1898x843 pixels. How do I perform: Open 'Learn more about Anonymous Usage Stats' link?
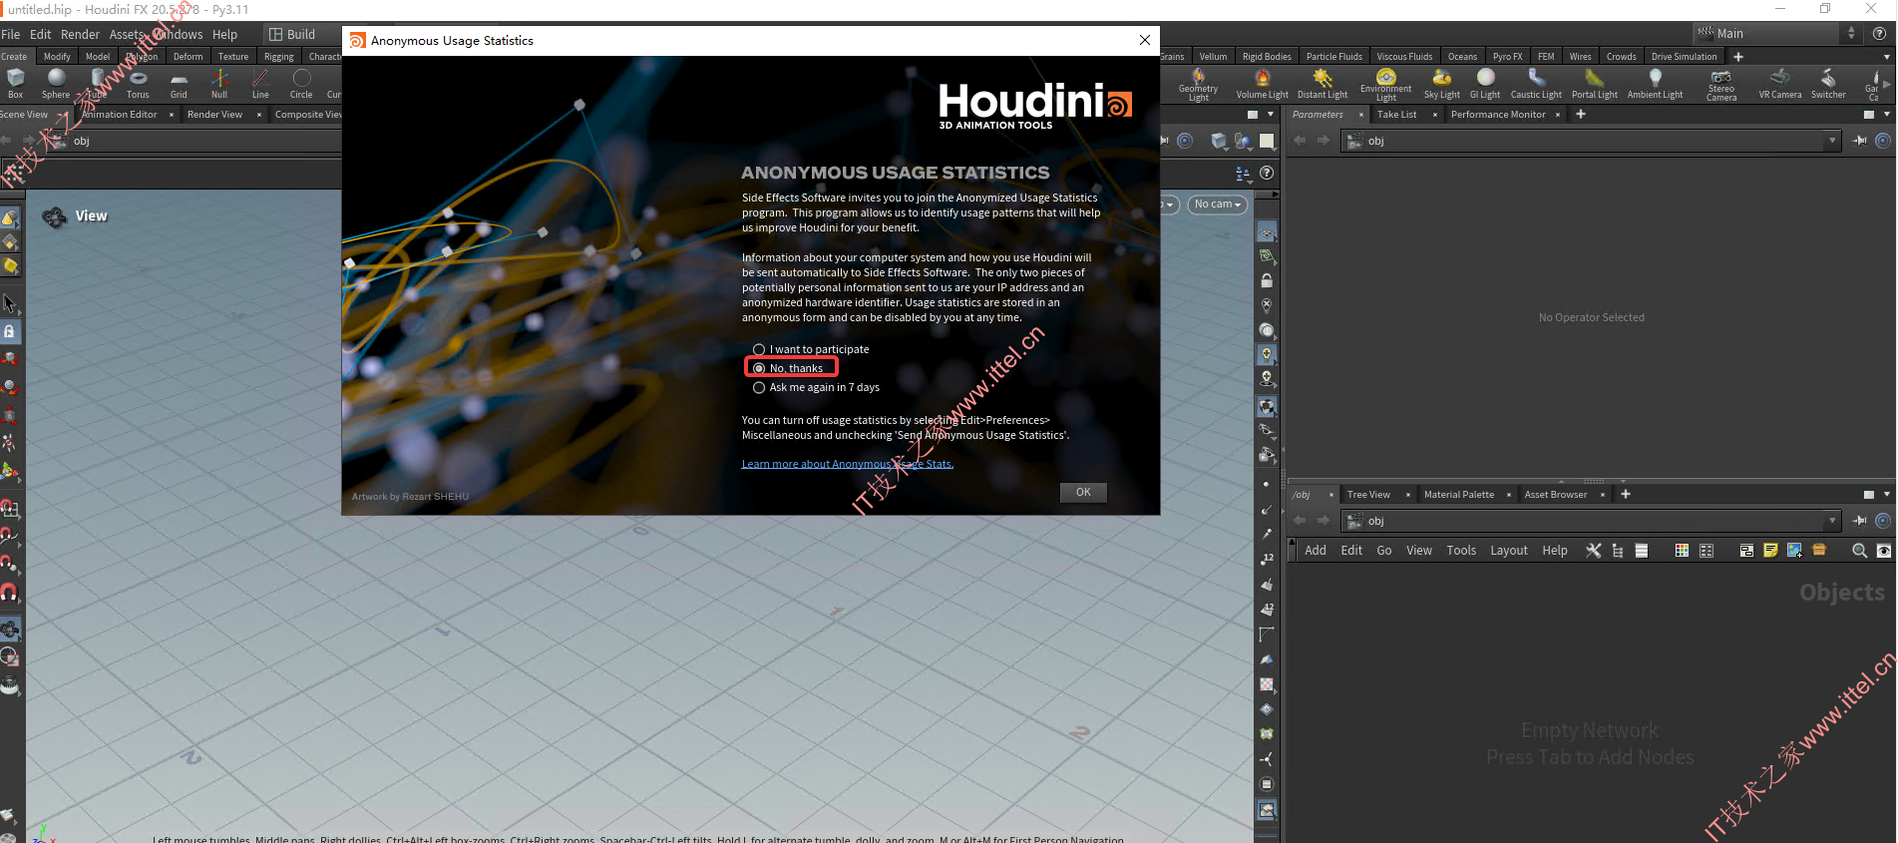[847, 464]
